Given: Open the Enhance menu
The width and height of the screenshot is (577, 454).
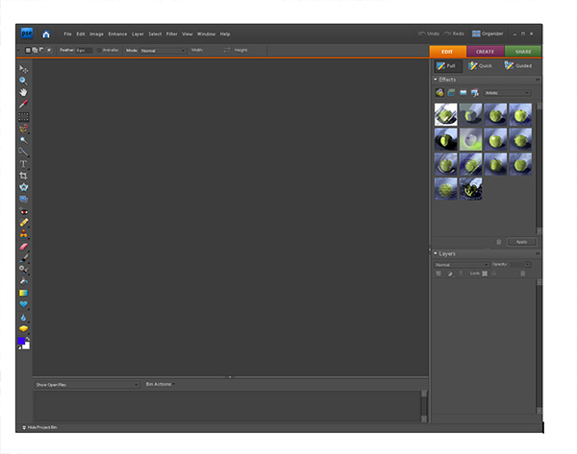Looking at the screenshot, I should coord(117,35).
